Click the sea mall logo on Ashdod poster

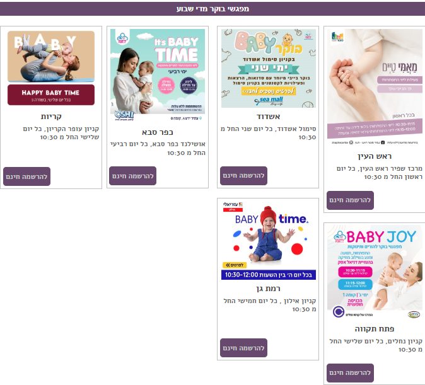click(x=269, y=101)
